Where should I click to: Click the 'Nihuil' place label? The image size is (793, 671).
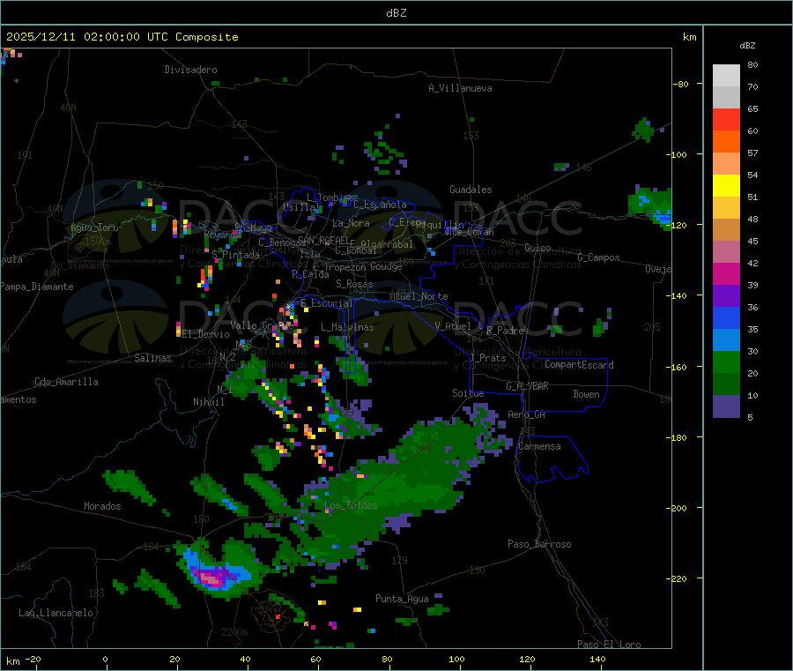pos(209,402)
